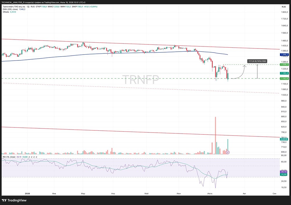Click the first null-value symbol after RSI values
Image resolution: width=291 pixels, height=205 pixels.
(x=29, y=157)
